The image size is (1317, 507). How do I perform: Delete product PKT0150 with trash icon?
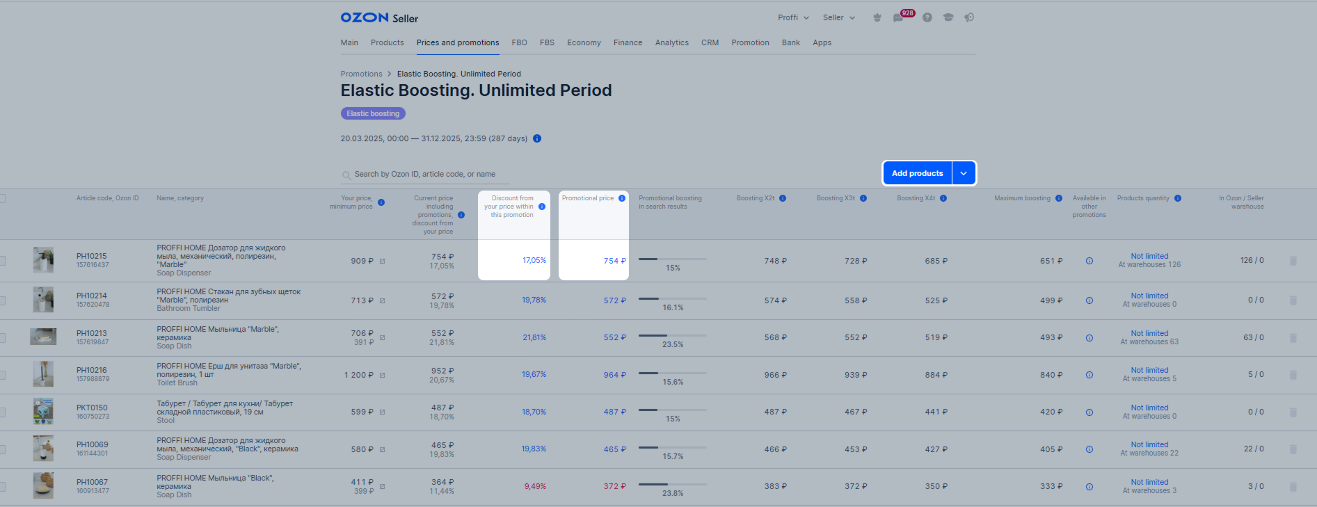click(x=1293, y=412)
